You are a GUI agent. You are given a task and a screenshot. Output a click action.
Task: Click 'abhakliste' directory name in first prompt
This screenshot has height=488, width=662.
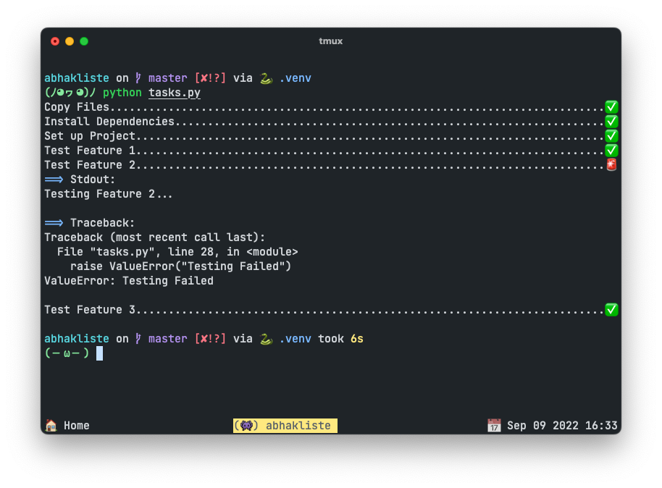coord(77,78)
